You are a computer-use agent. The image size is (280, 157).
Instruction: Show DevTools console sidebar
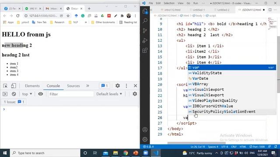point(5,94)
